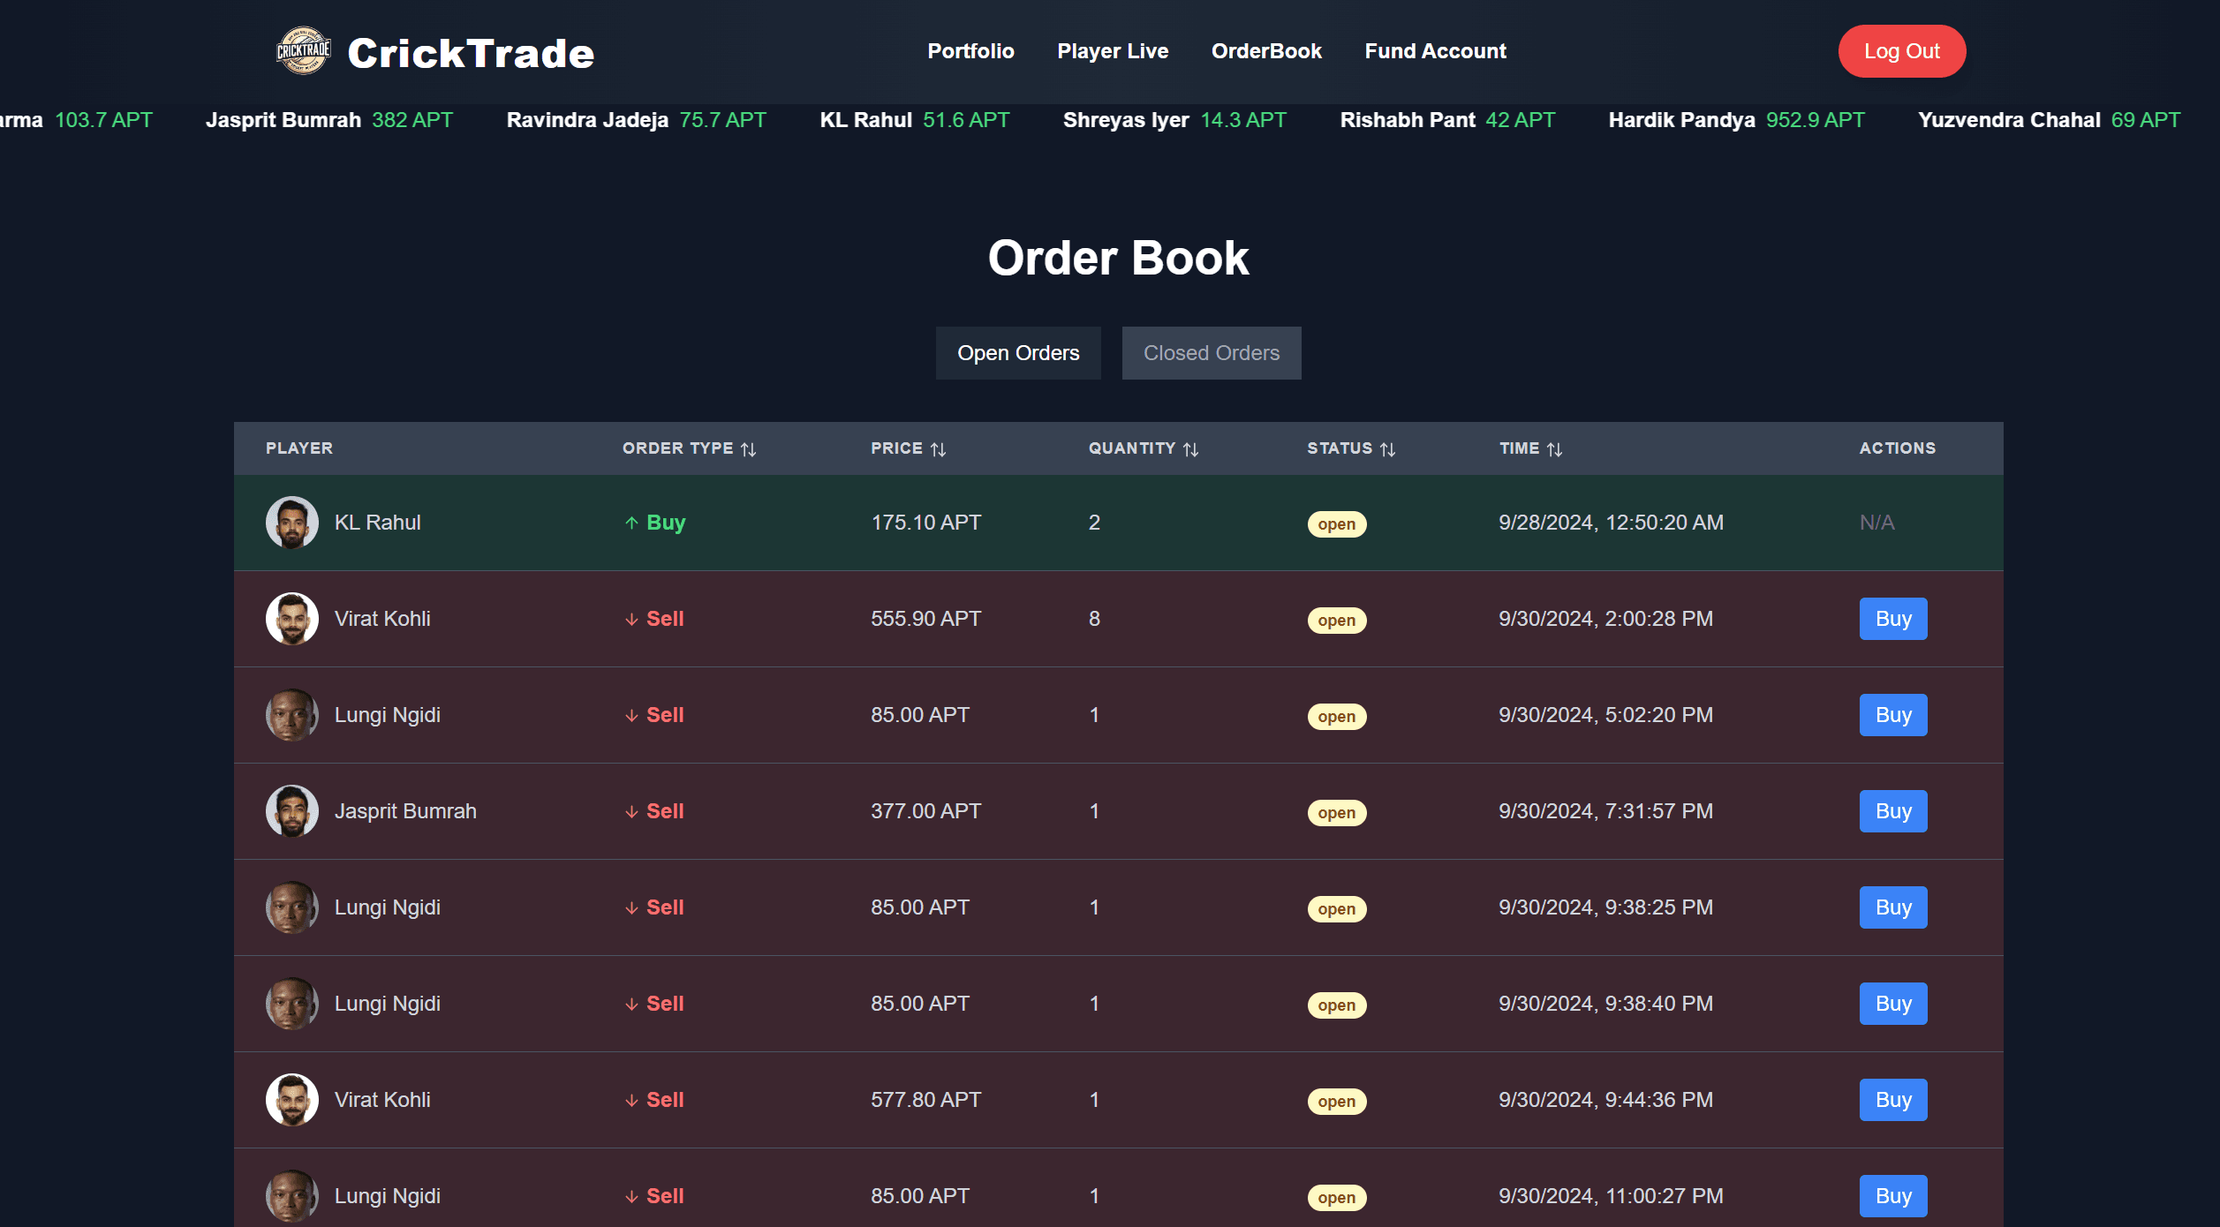Click the CrickTrade logo badge

pyautogui.click(x=303, y=51)
